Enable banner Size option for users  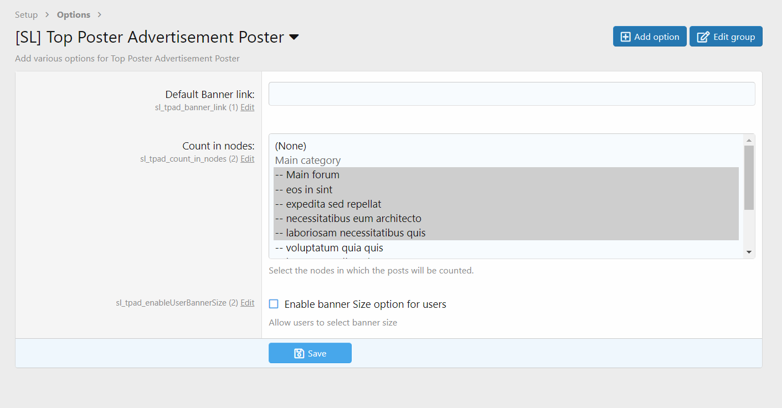[x=274, y=304]
